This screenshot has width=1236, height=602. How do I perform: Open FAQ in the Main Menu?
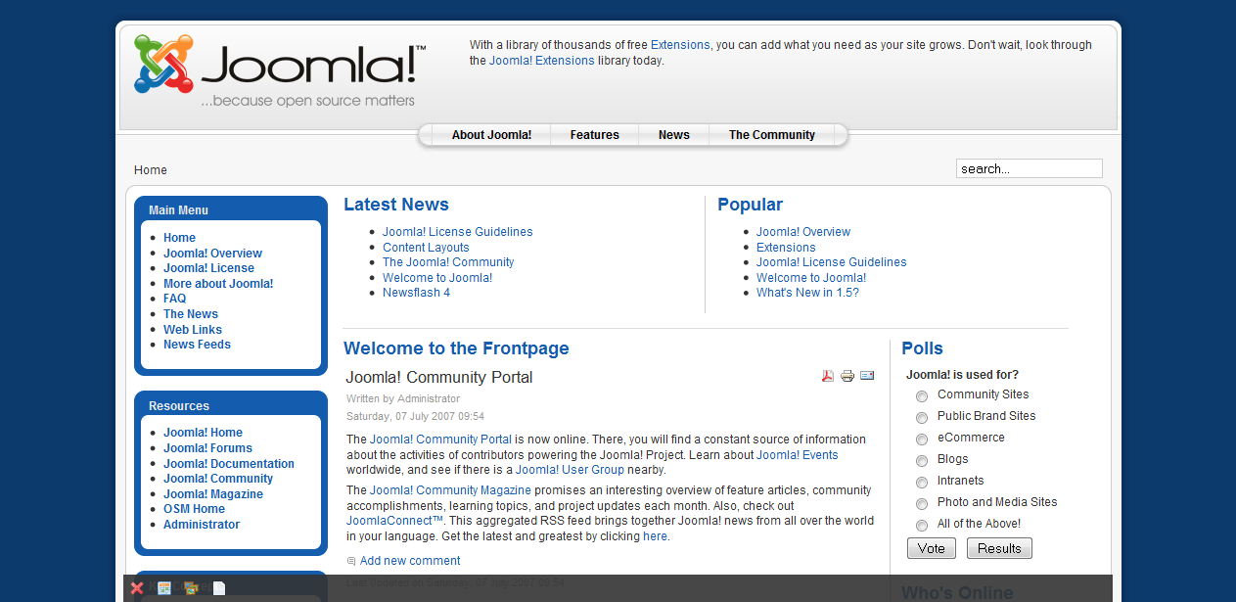(x=174, y=299)
